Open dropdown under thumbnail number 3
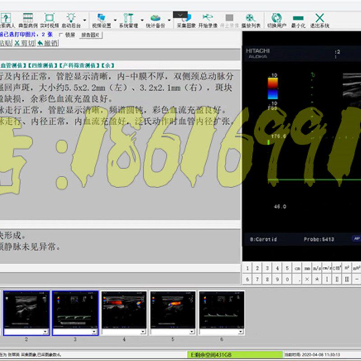 click(x=94, y=332)
